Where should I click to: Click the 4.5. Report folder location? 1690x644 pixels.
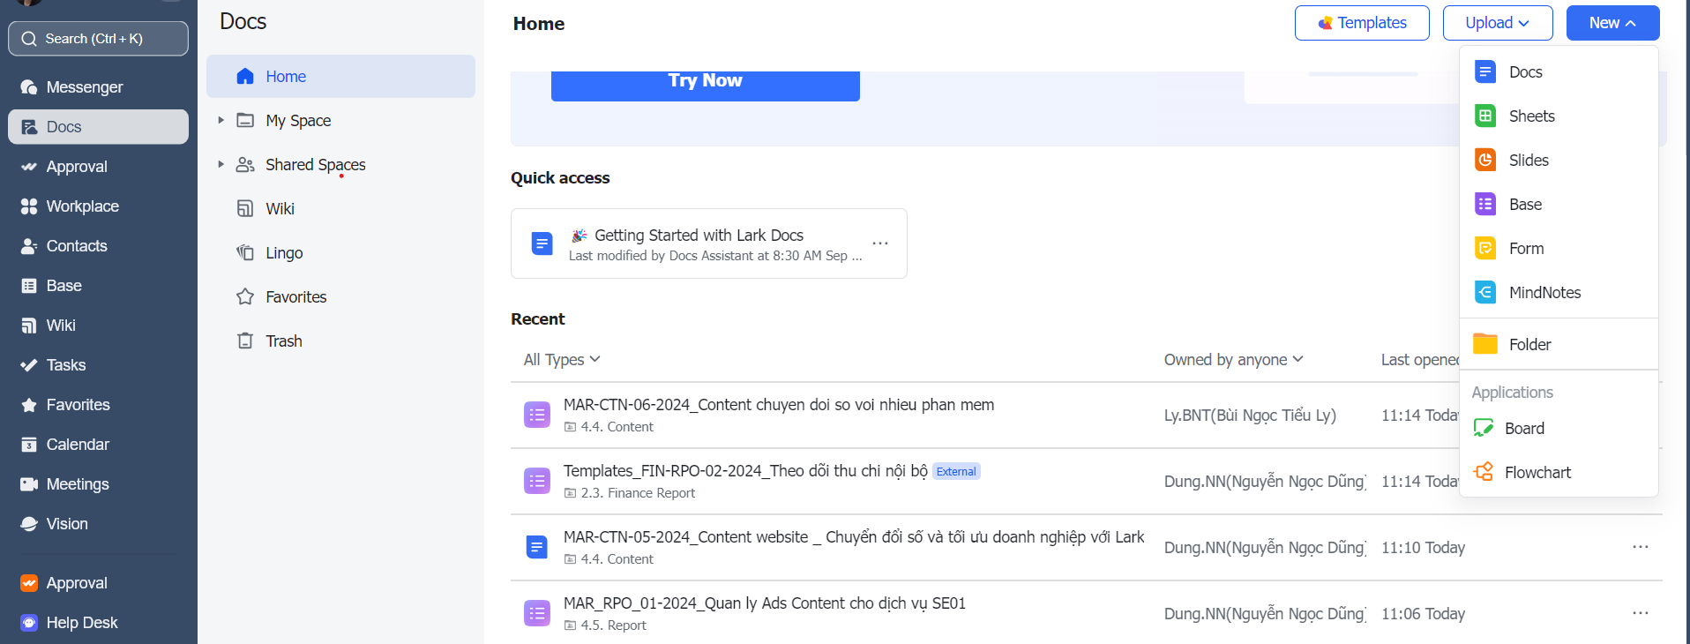[x=606, y=625]
